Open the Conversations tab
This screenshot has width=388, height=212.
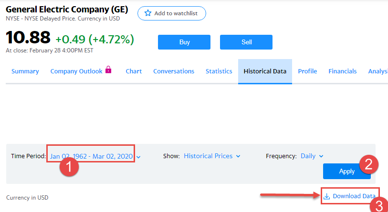(174, 71)
